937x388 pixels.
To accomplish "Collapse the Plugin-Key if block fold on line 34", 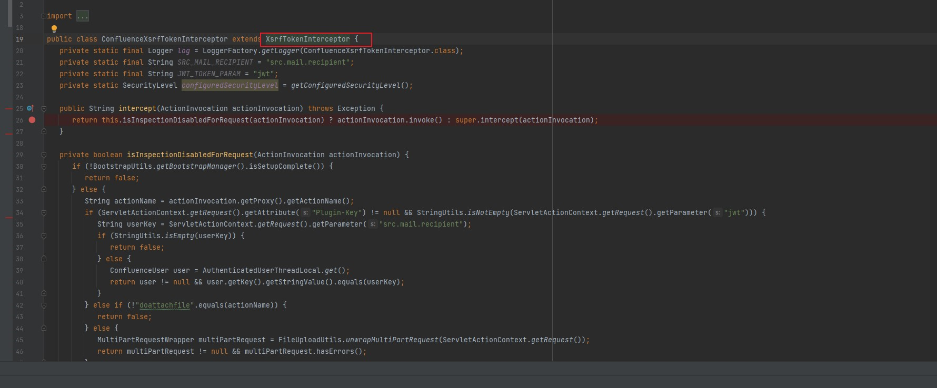I will [x=44, y=213].
